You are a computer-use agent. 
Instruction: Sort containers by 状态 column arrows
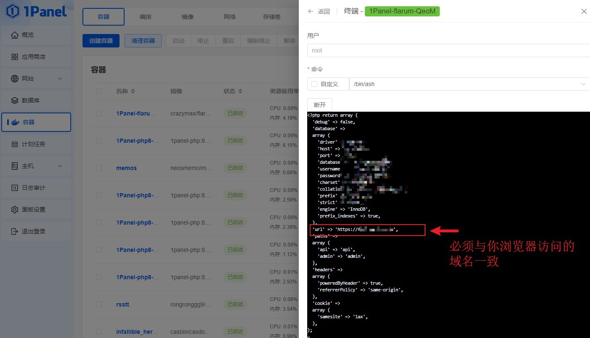click(x=240, y=91)
